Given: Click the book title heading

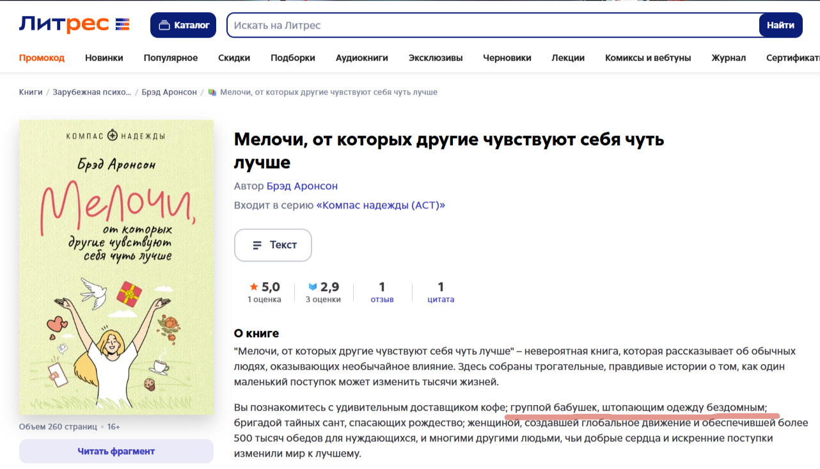Looking at the screenshot, I should pos(449,150).
